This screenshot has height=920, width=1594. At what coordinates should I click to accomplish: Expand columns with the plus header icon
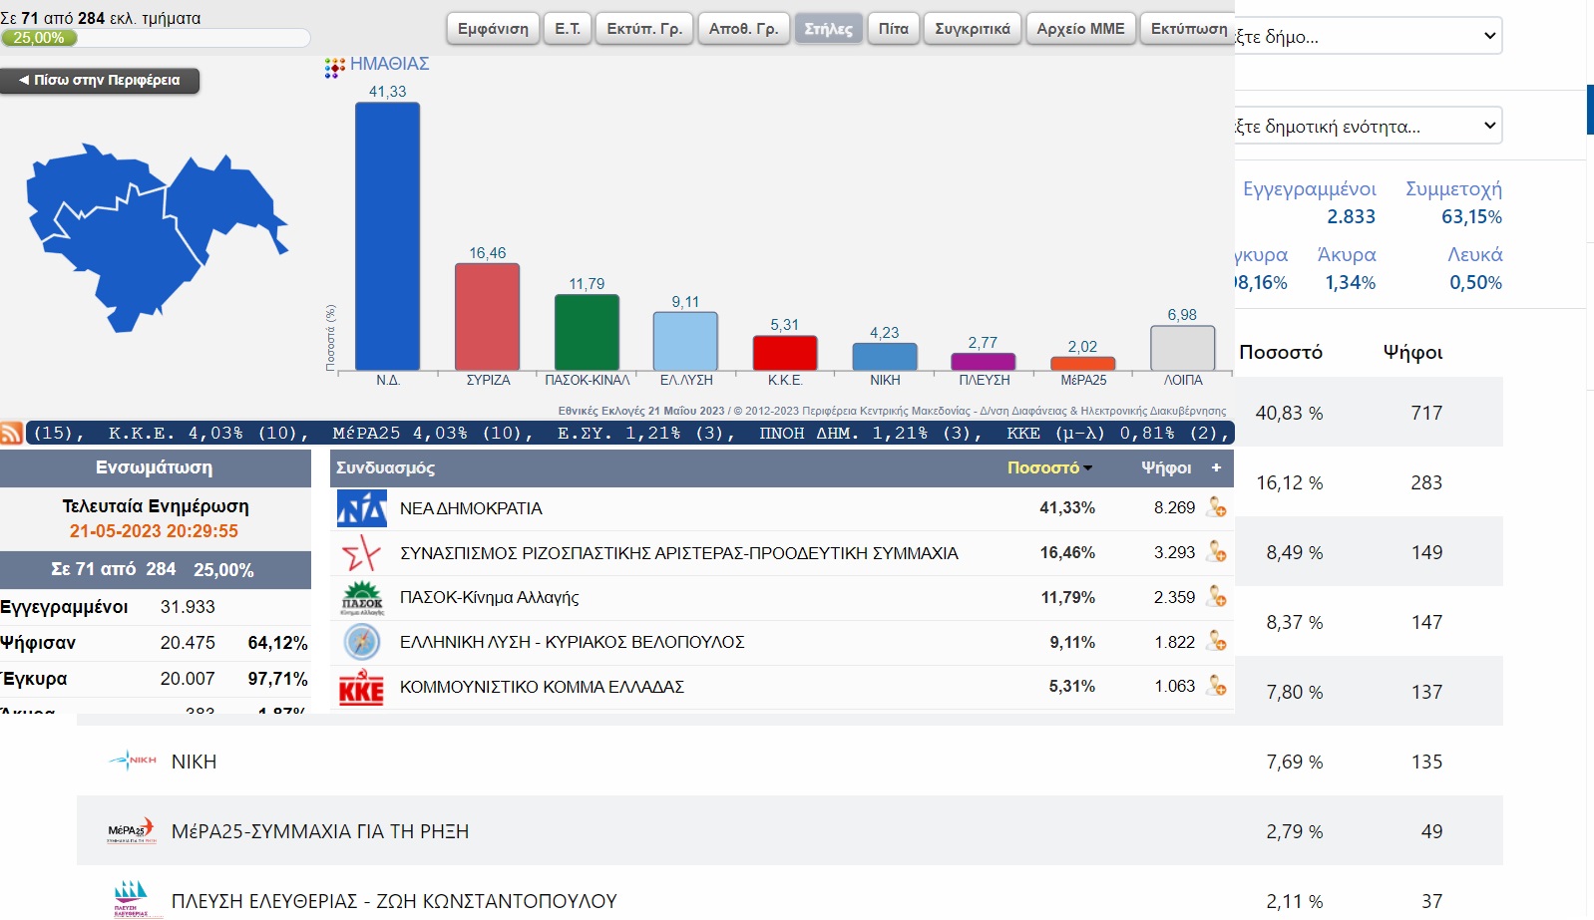pyautogui.click(x=1216, y=467)
